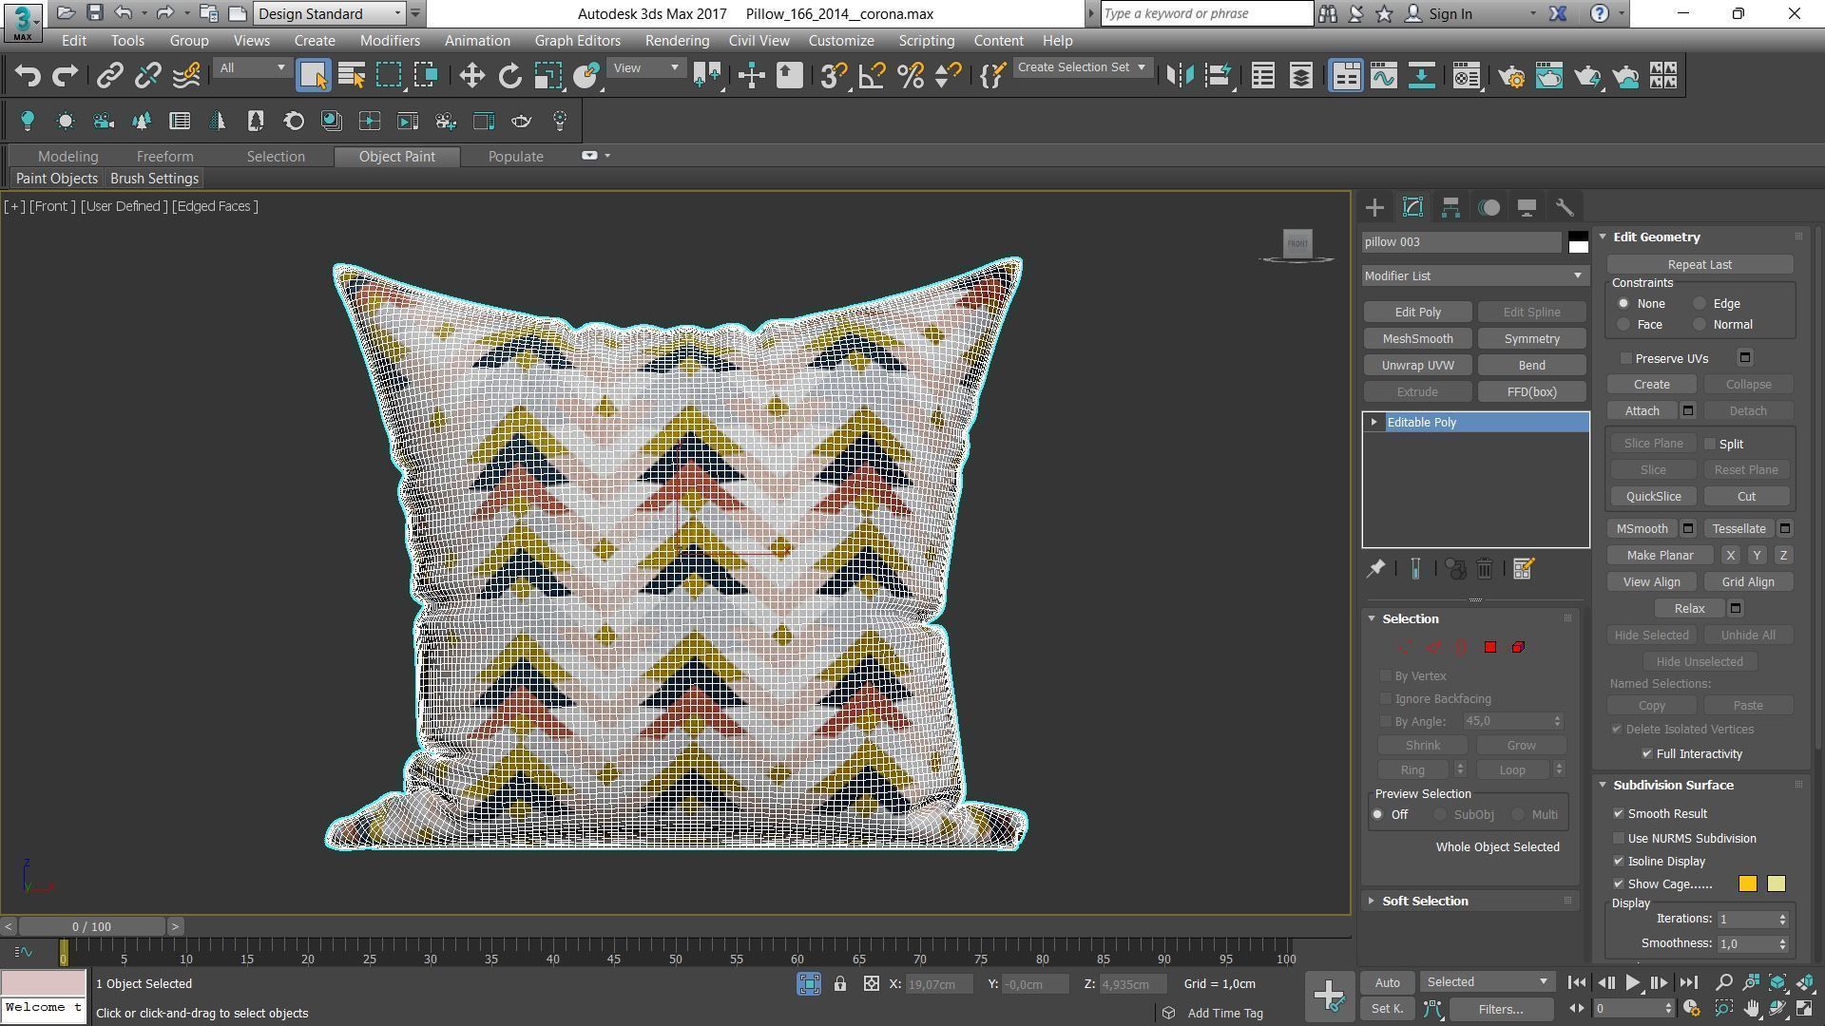Open Create Selection Set dropdown

point(1082,68)
